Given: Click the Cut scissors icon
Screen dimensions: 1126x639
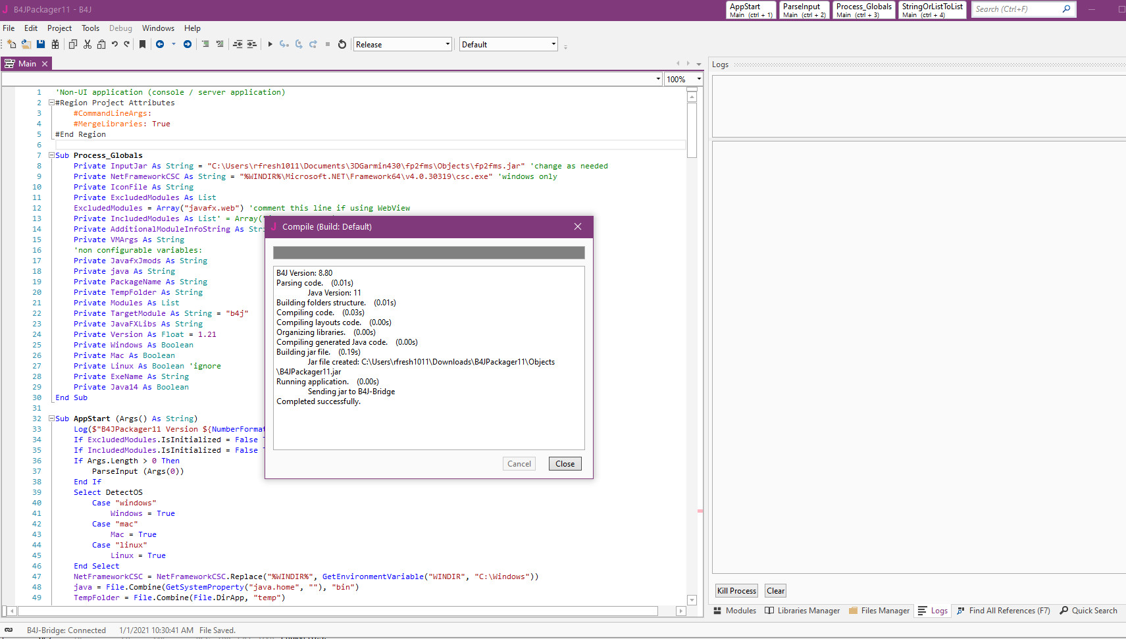Looking at the screenshot, I should click(x=88, y=44).
